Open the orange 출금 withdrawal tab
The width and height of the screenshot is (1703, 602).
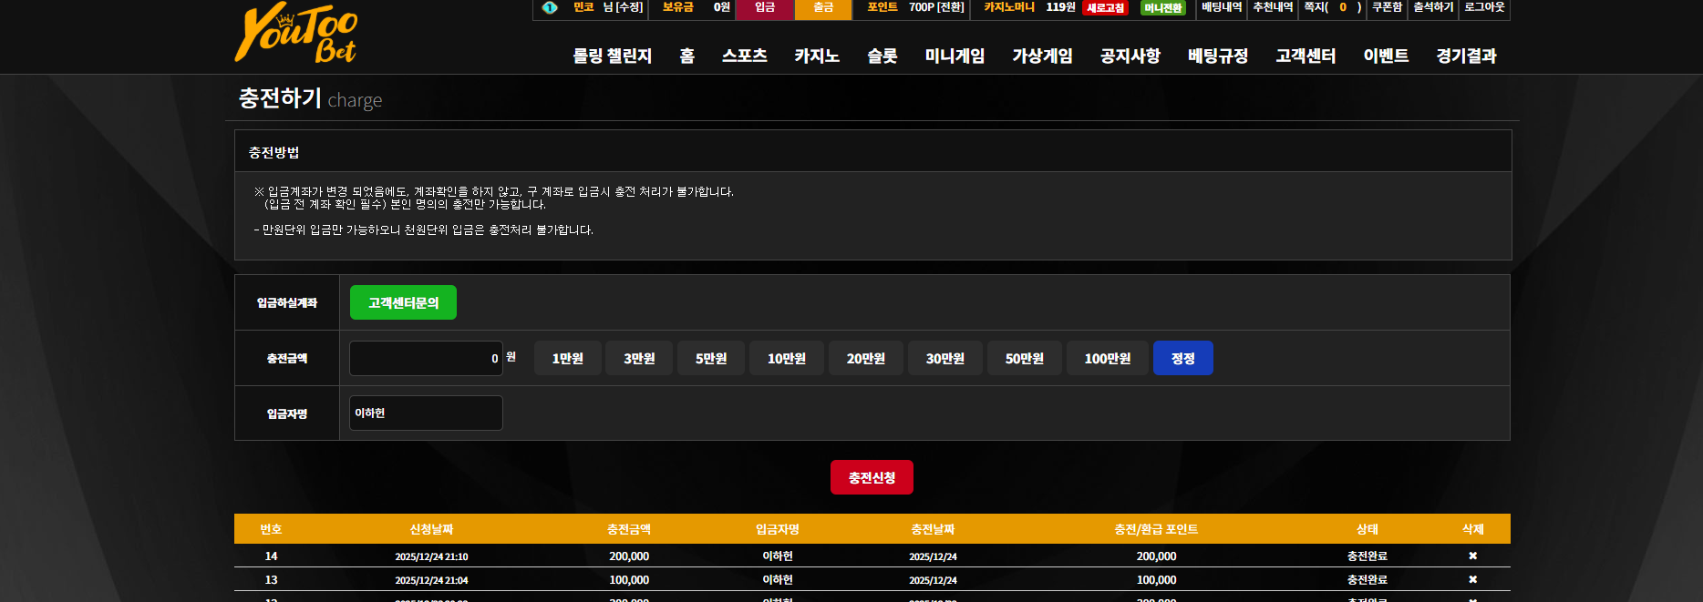pyautogui.click(x=823, y=8)
